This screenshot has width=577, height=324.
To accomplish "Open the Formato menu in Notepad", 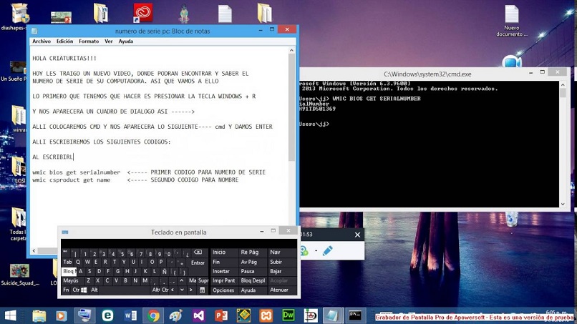I will (x=89, y=41).
